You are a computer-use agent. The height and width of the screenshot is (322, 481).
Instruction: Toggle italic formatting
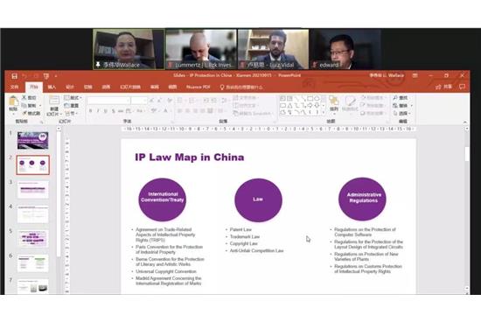click(x=98, y=111)
